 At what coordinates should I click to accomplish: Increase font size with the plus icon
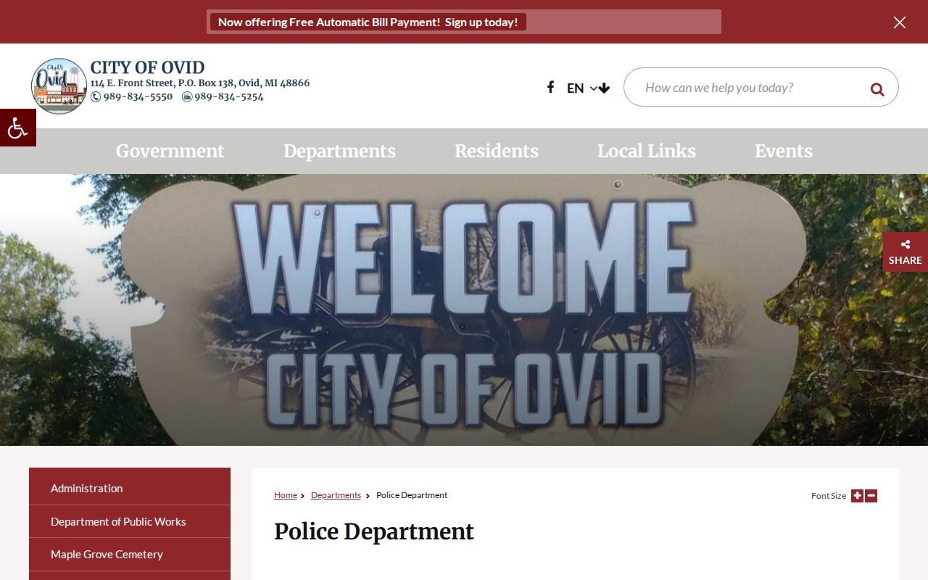click(x=857, y=496)
